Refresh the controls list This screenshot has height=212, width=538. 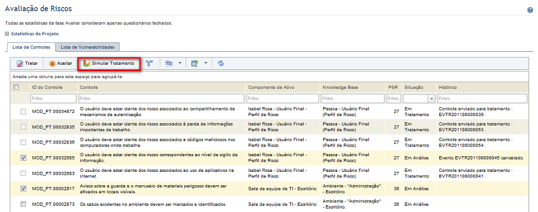[221, 63]
